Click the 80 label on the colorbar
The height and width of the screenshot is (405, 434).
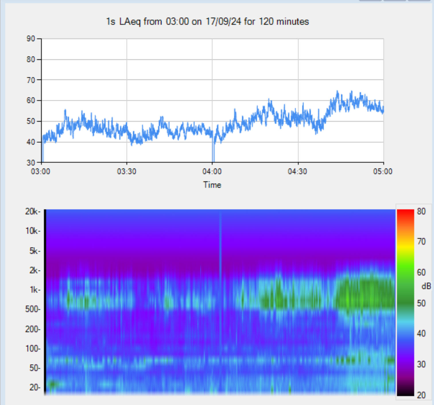[421, 211]
